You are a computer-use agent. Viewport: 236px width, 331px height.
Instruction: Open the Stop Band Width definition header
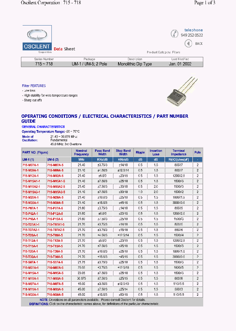point(123,152)
